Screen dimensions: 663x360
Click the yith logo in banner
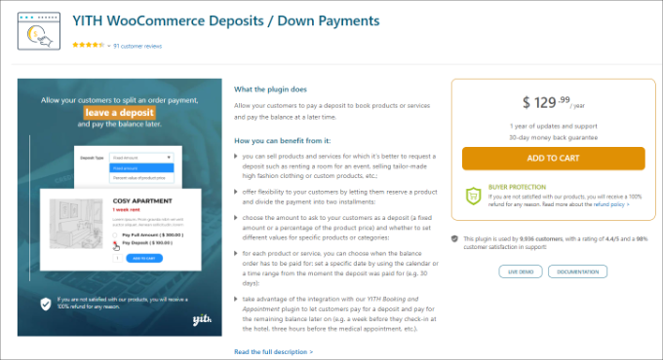[x=202, y=319]
